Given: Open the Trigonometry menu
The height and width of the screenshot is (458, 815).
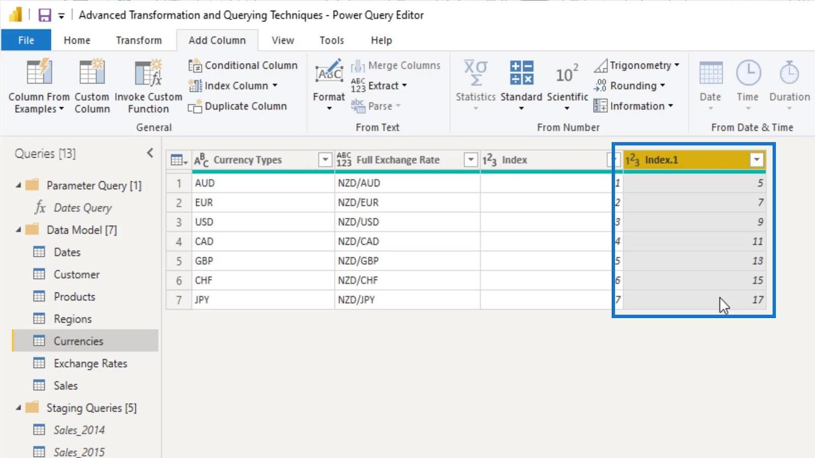Looking at the screenshot, I should coord(637,65).
